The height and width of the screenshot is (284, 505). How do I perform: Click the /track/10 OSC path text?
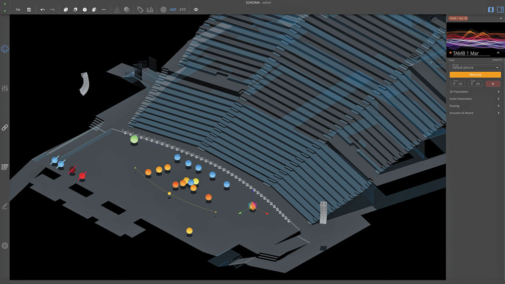[x=497, y=60]
